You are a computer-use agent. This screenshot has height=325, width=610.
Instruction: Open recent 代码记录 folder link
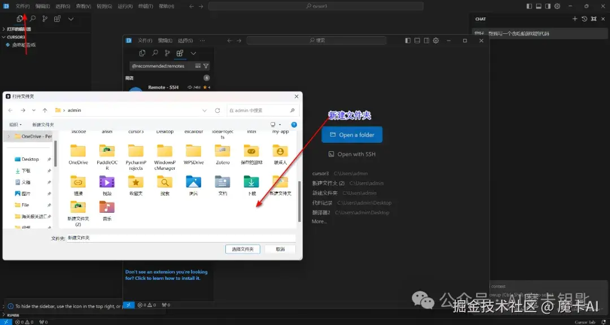[x=322, y=203]
